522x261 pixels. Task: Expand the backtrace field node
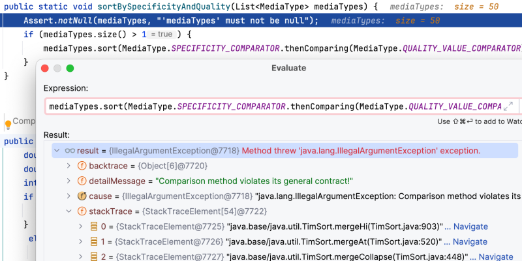pos(69,166)
